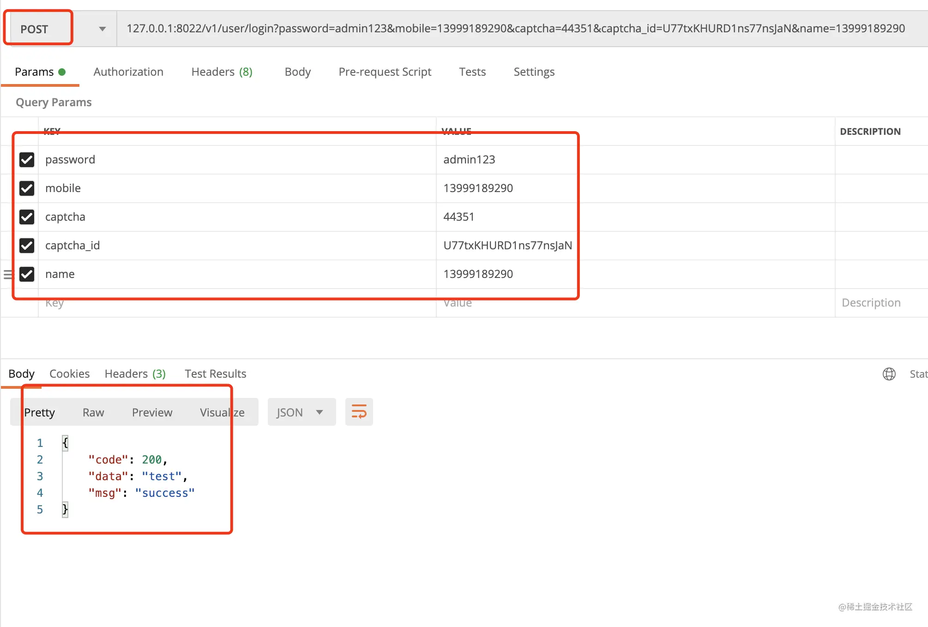The image size is (928, 627).
Task: Open the POST method dropdown
Action: coord(63,29)
